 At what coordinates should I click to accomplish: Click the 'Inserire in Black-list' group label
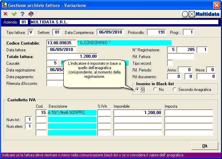(x=155, y=84)
